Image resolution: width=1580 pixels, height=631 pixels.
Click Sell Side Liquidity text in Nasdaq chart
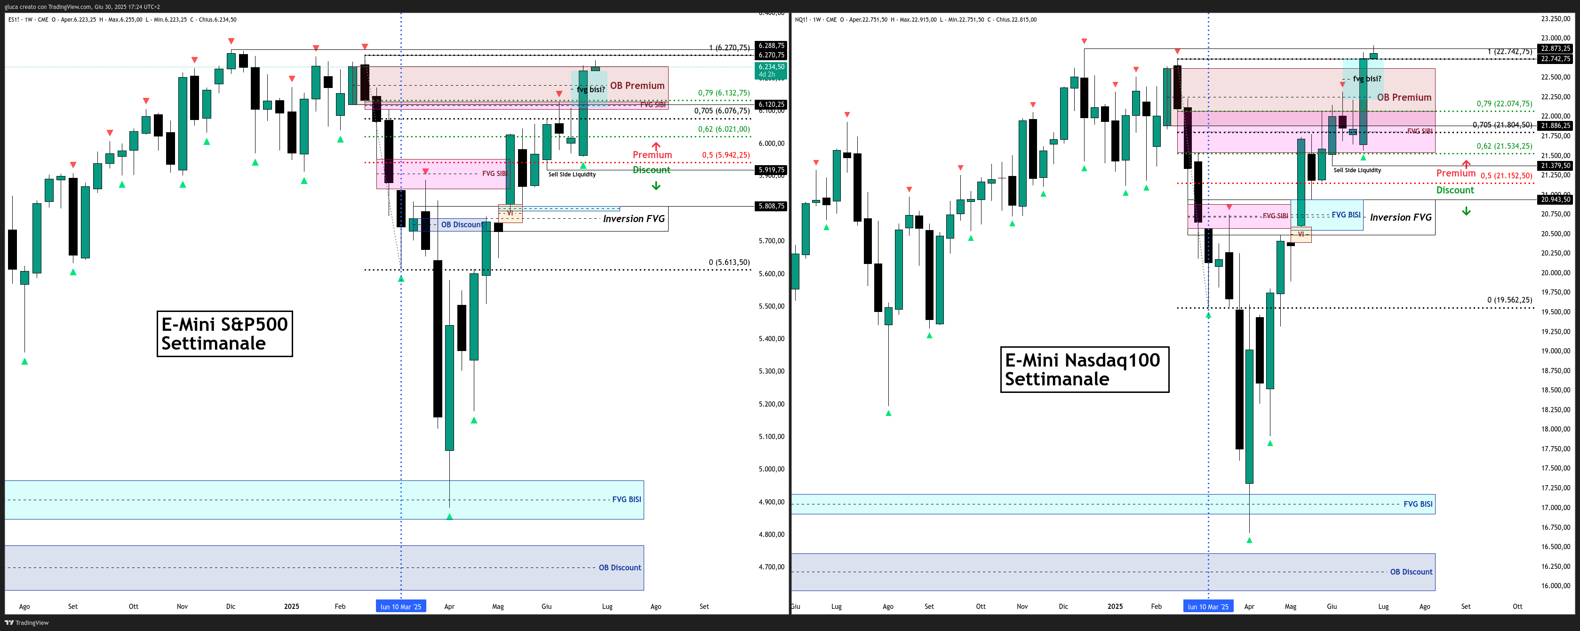[x=1357, y=170]
